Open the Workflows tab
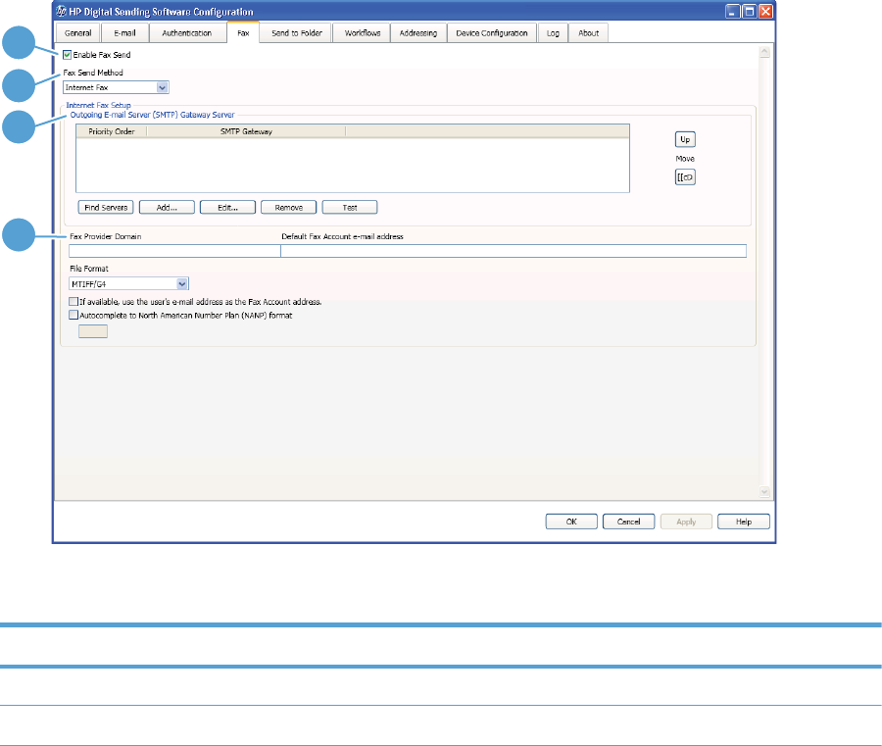The height and width of the screenshot is (746, 882). [363, 33]
